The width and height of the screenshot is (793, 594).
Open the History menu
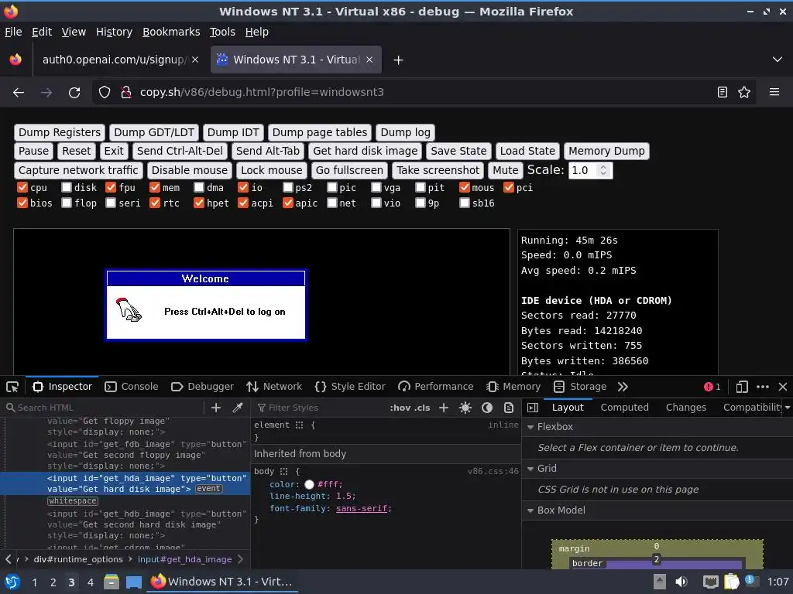click(115, 32)
